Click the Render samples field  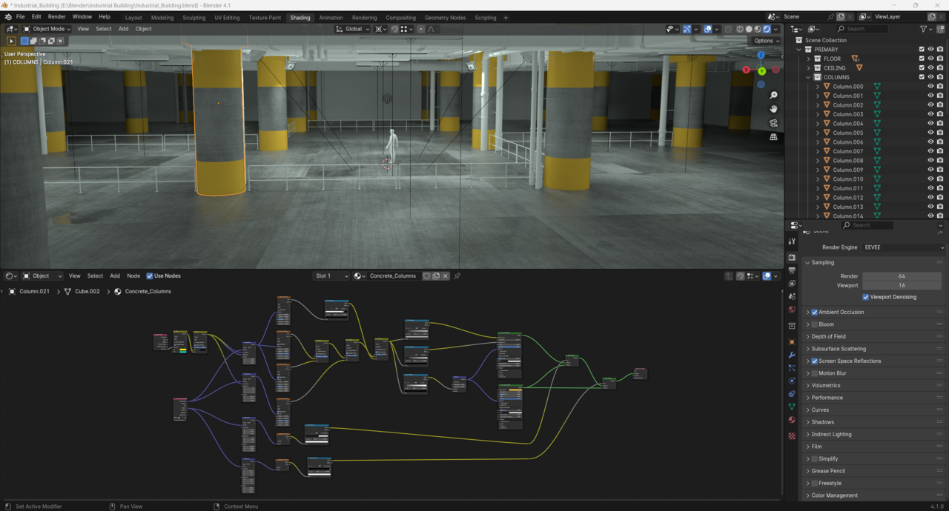pos(902,276)
